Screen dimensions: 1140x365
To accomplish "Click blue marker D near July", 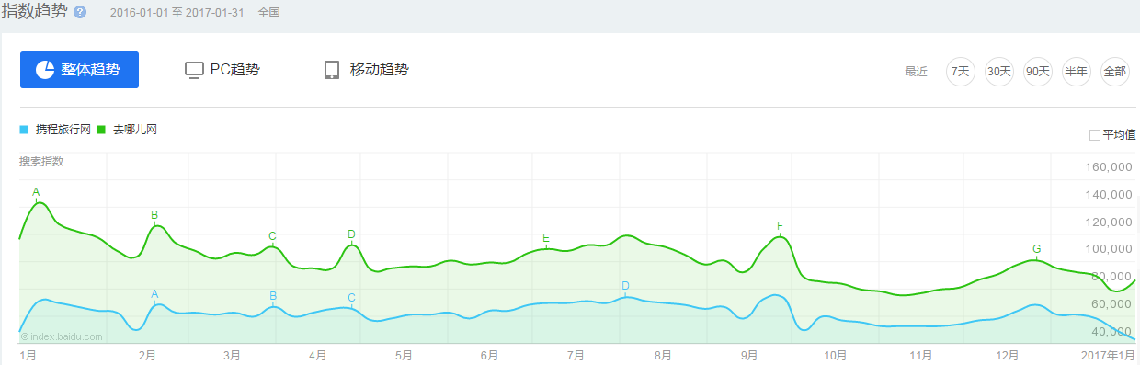I will (625, 286).
